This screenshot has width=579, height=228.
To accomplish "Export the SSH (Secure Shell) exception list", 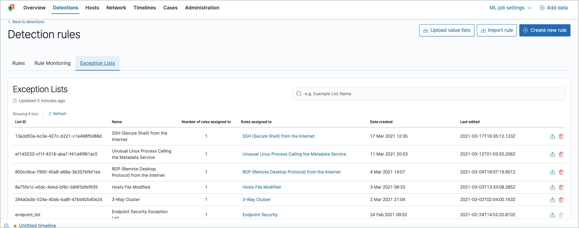I will [x=552, y=136].
